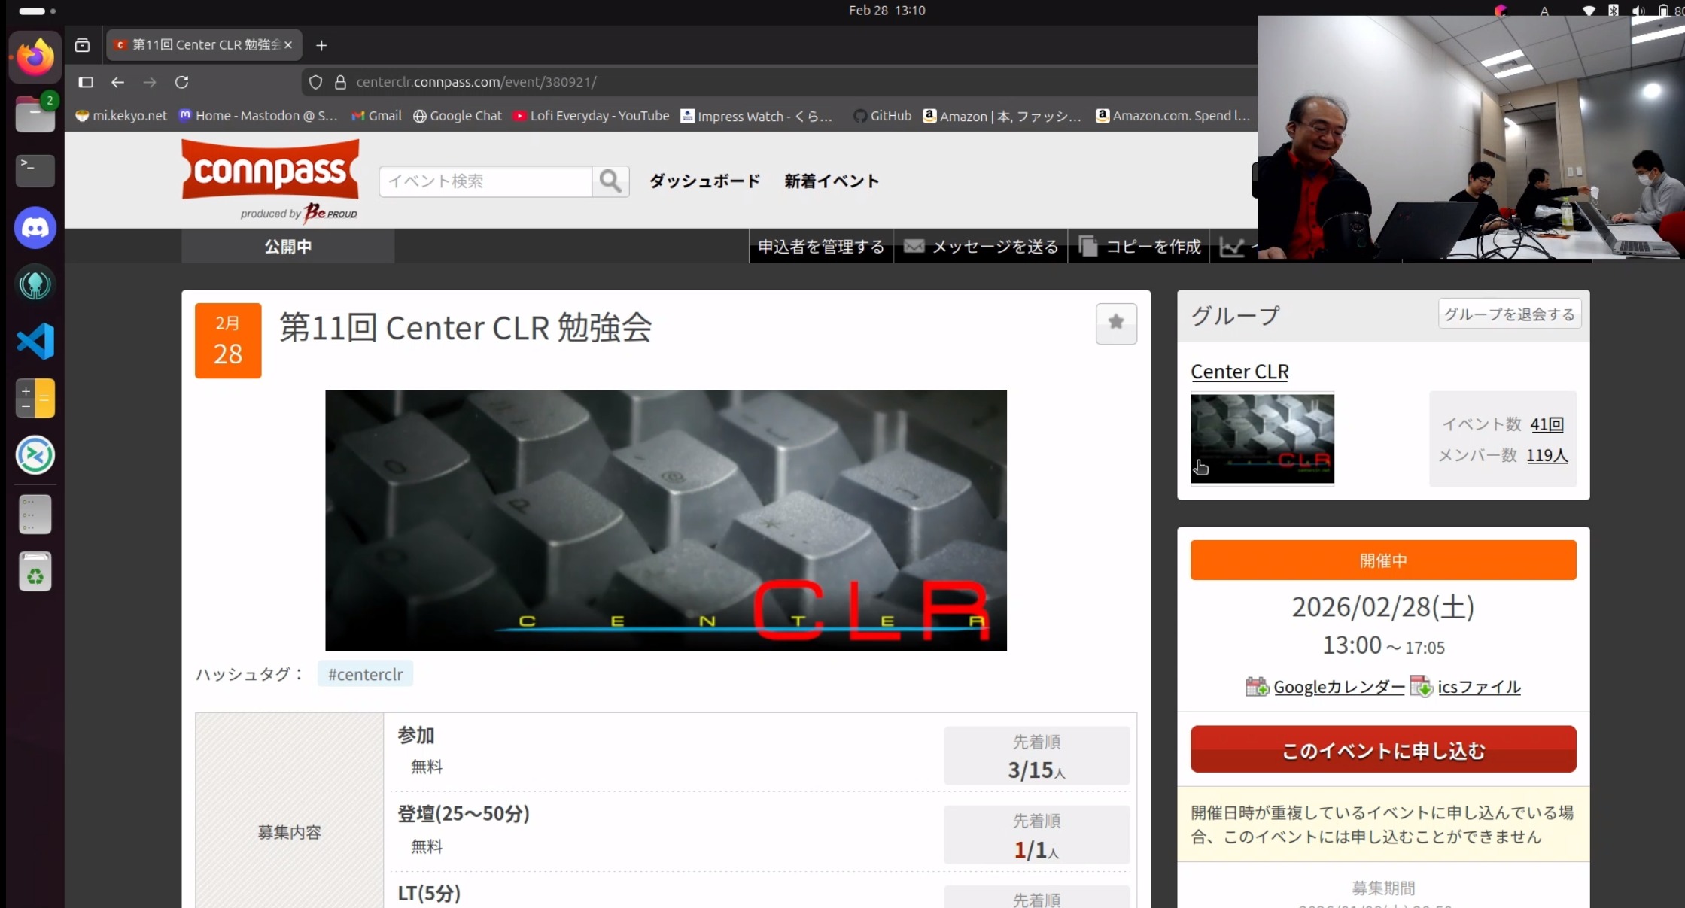Go back using the browser back arrow

(x=117, y=82)
